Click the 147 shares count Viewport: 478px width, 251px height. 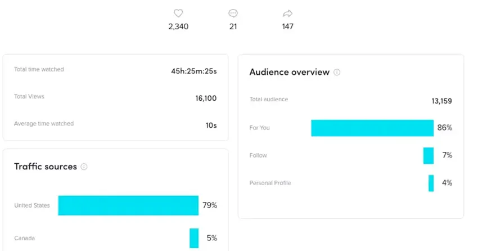point(288,26)
